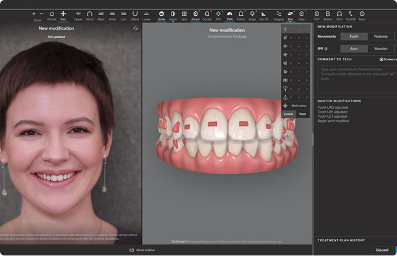Select the Pan tool
Image resolution: width=397 pixels, height=256 pixels.
click(63, 15)
